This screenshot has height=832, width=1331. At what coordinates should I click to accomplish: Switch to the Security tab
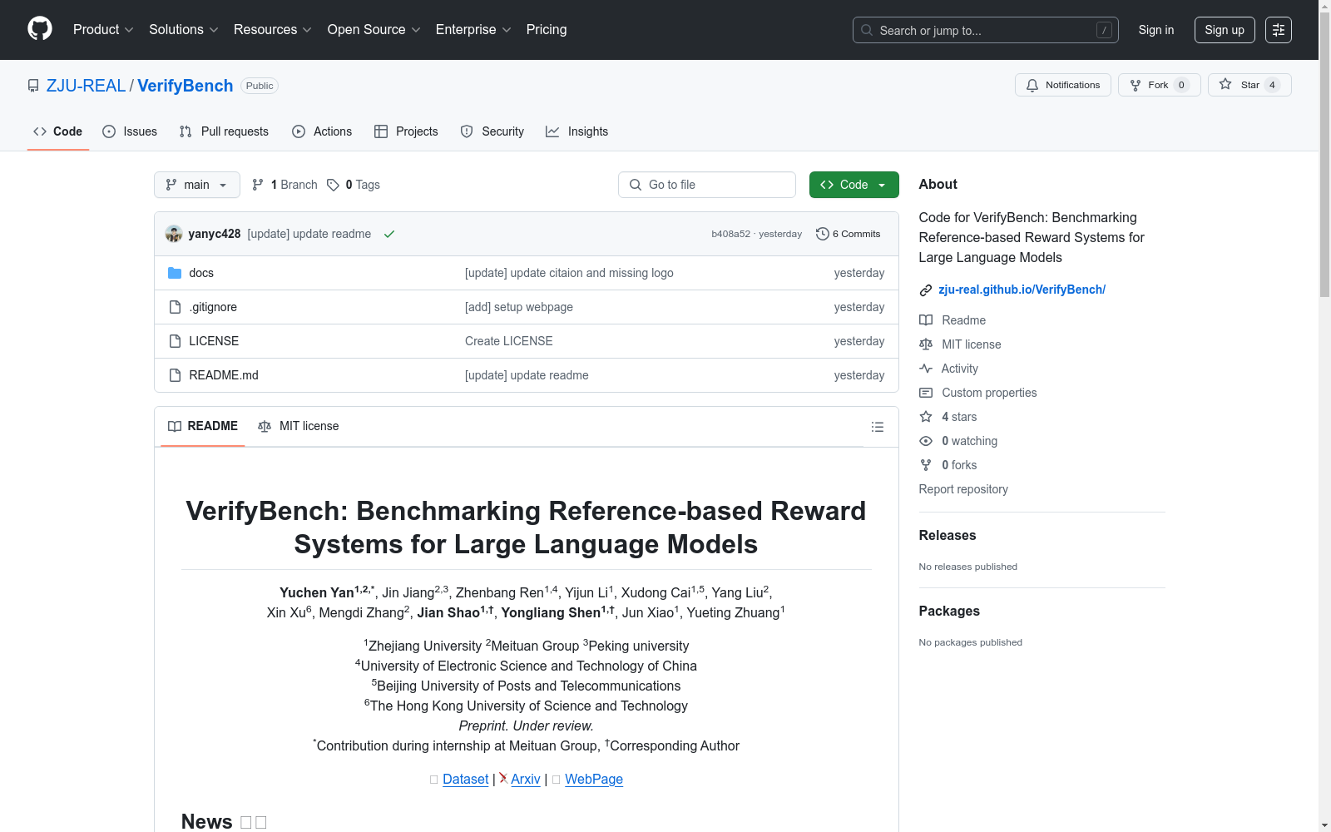(492, 131)
